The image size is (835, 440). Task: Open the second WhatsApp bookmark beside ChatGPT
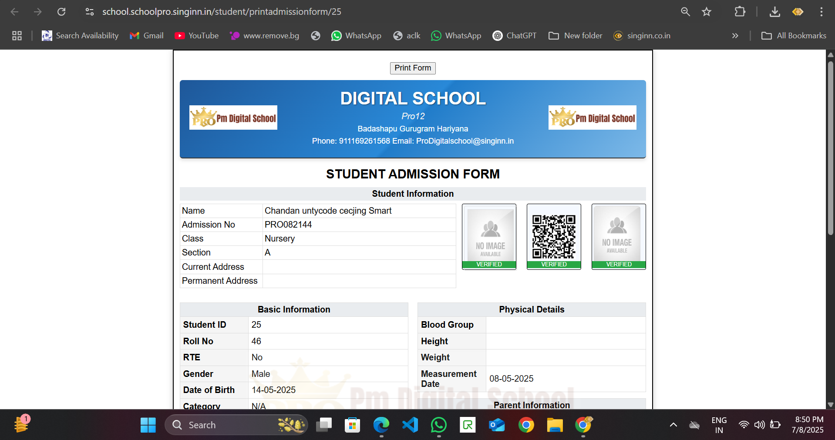(456, 36)
